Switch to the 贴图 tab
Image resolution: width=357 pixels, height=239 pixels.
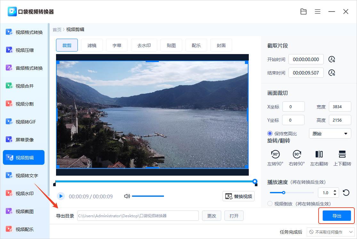(x=171, y=45)
